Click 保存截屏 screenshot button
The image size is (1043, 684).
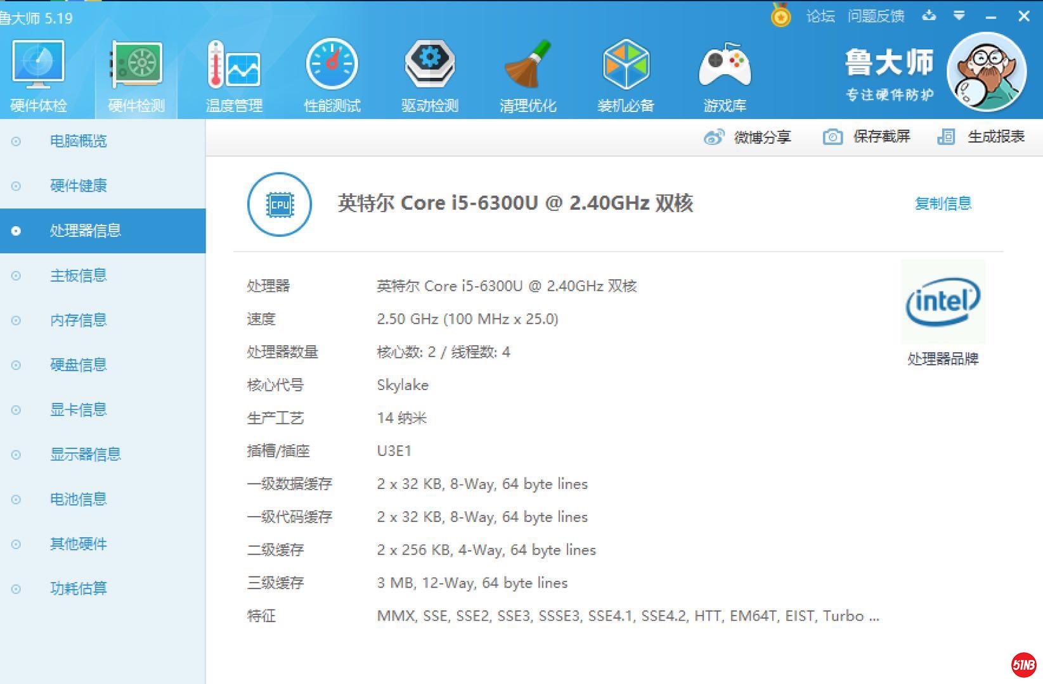867,137
